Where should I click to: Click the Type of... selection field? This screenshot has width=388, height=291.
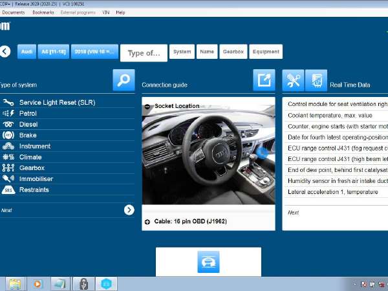(x=144, y=53)
